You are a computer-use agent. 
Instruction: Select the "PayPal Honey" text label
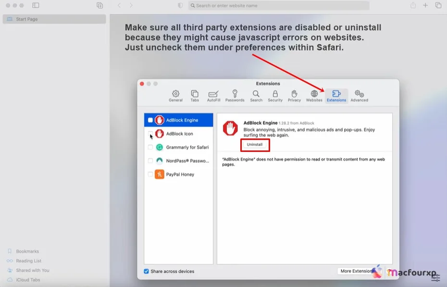180,174
